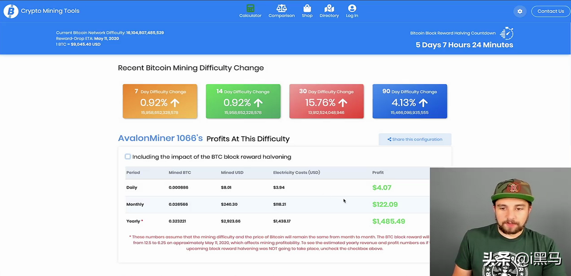Select the 7 Day Difficulty Change card

pos(160,101)
